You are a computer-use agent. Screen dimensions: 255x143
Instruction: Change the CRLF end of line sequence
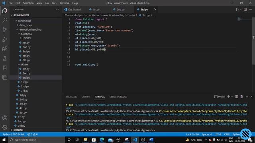tap(227, 134)
